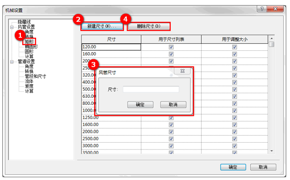Toggle 用于尺寸列表 checkbox for 2000.00 row

click(171, 132)
